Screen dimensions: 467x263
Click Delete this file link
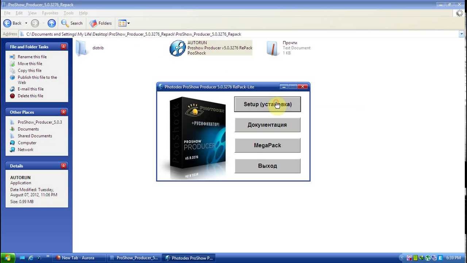[30, 96]
